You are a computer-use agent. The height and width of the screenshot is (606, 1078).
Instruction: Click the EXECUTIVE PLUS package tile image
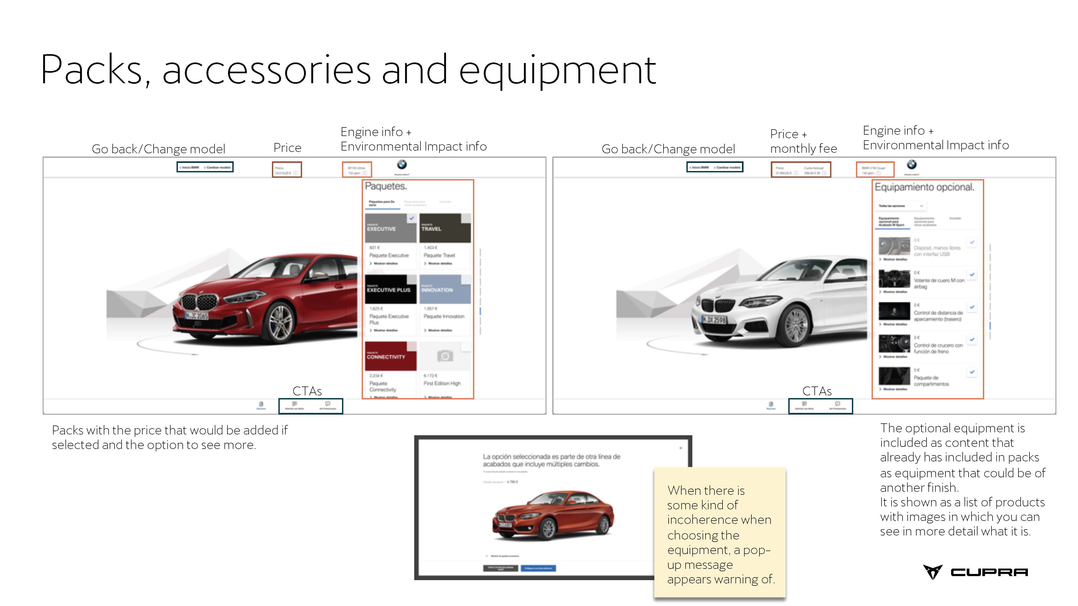coord(391,289)
